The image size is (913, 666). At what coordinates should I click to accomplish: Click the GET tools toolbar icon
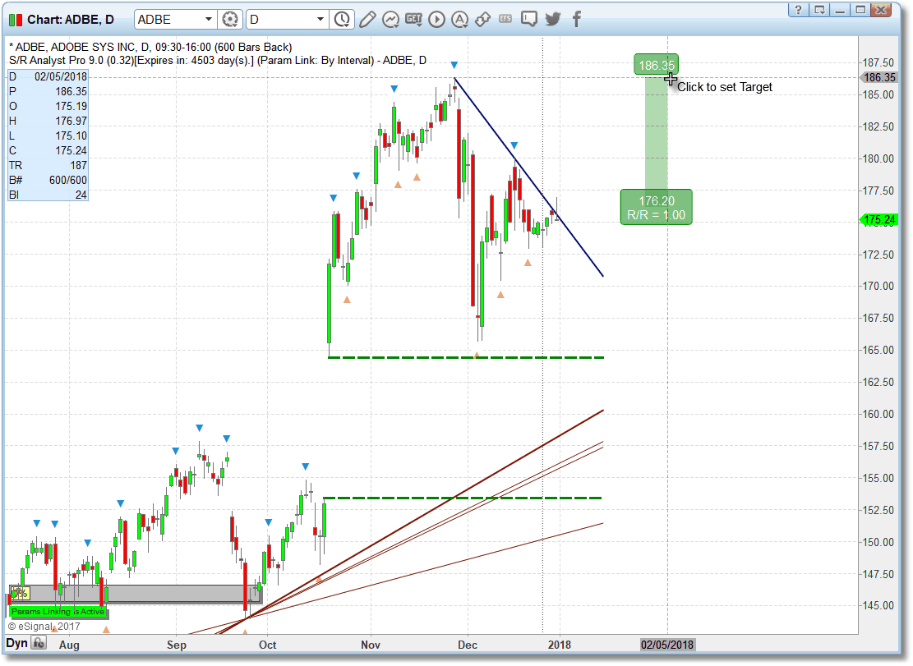[x=413, y=19]
